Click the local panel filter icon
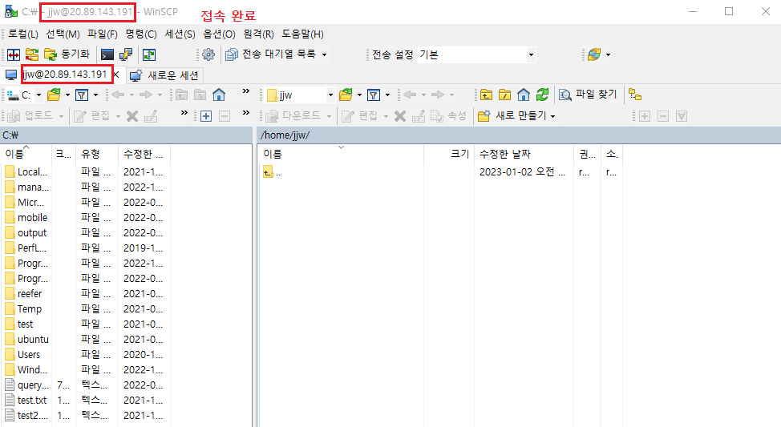Image resolution: width=781 pixels, height=427 pixels. point(82,95)
